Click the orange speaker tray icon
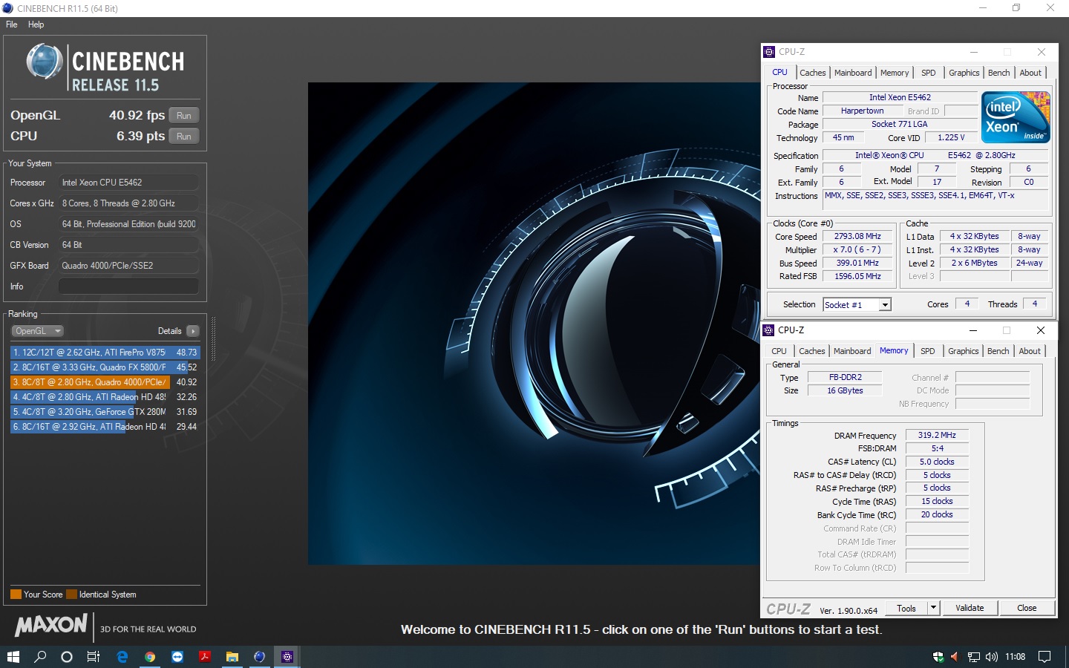Screen dimensions: 1069x668 click(x=955, y=657)
